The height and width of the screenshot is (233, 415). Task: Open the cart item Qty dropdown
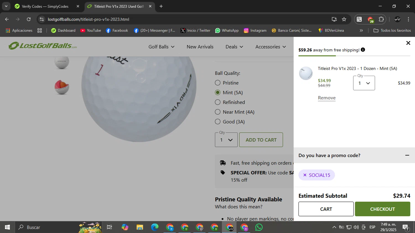(x=364, y=83)
